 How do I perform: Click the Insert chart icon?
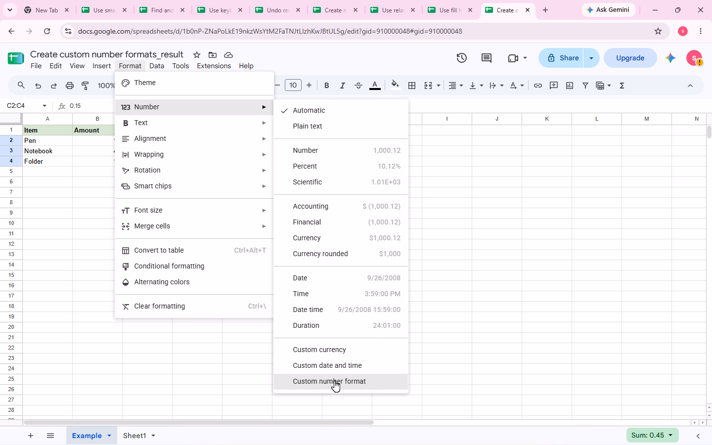pos(570,86)
